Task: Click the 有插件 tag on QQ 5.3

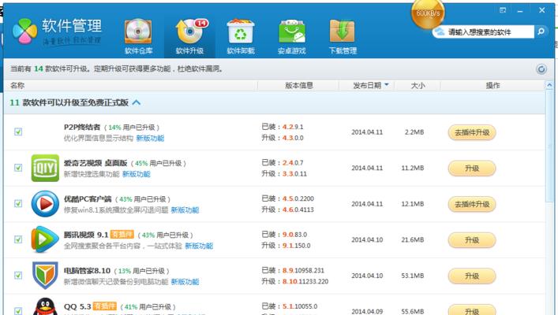Action: click(105, 306)
